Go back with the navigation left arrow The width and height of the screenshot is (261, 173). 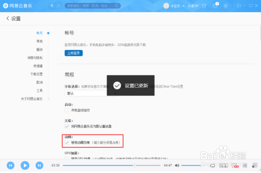coord(52,6)
